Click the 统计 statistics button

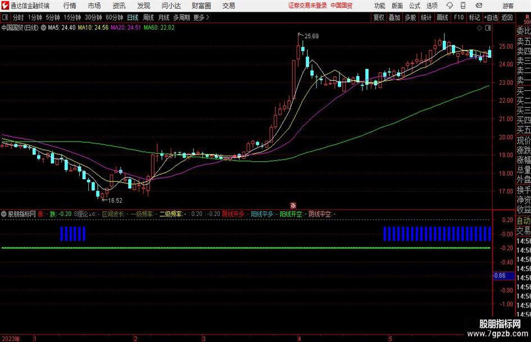pos(426,17)
